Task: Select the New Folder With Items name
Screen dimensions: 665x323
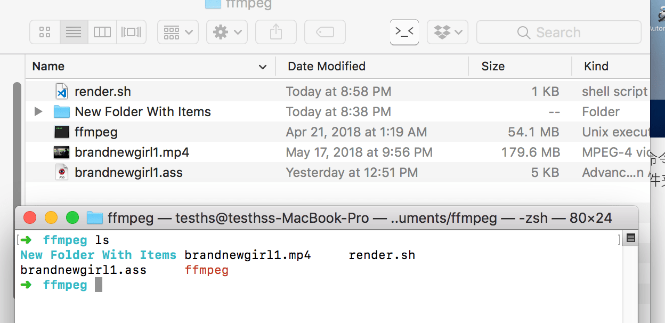Action: 143,112
